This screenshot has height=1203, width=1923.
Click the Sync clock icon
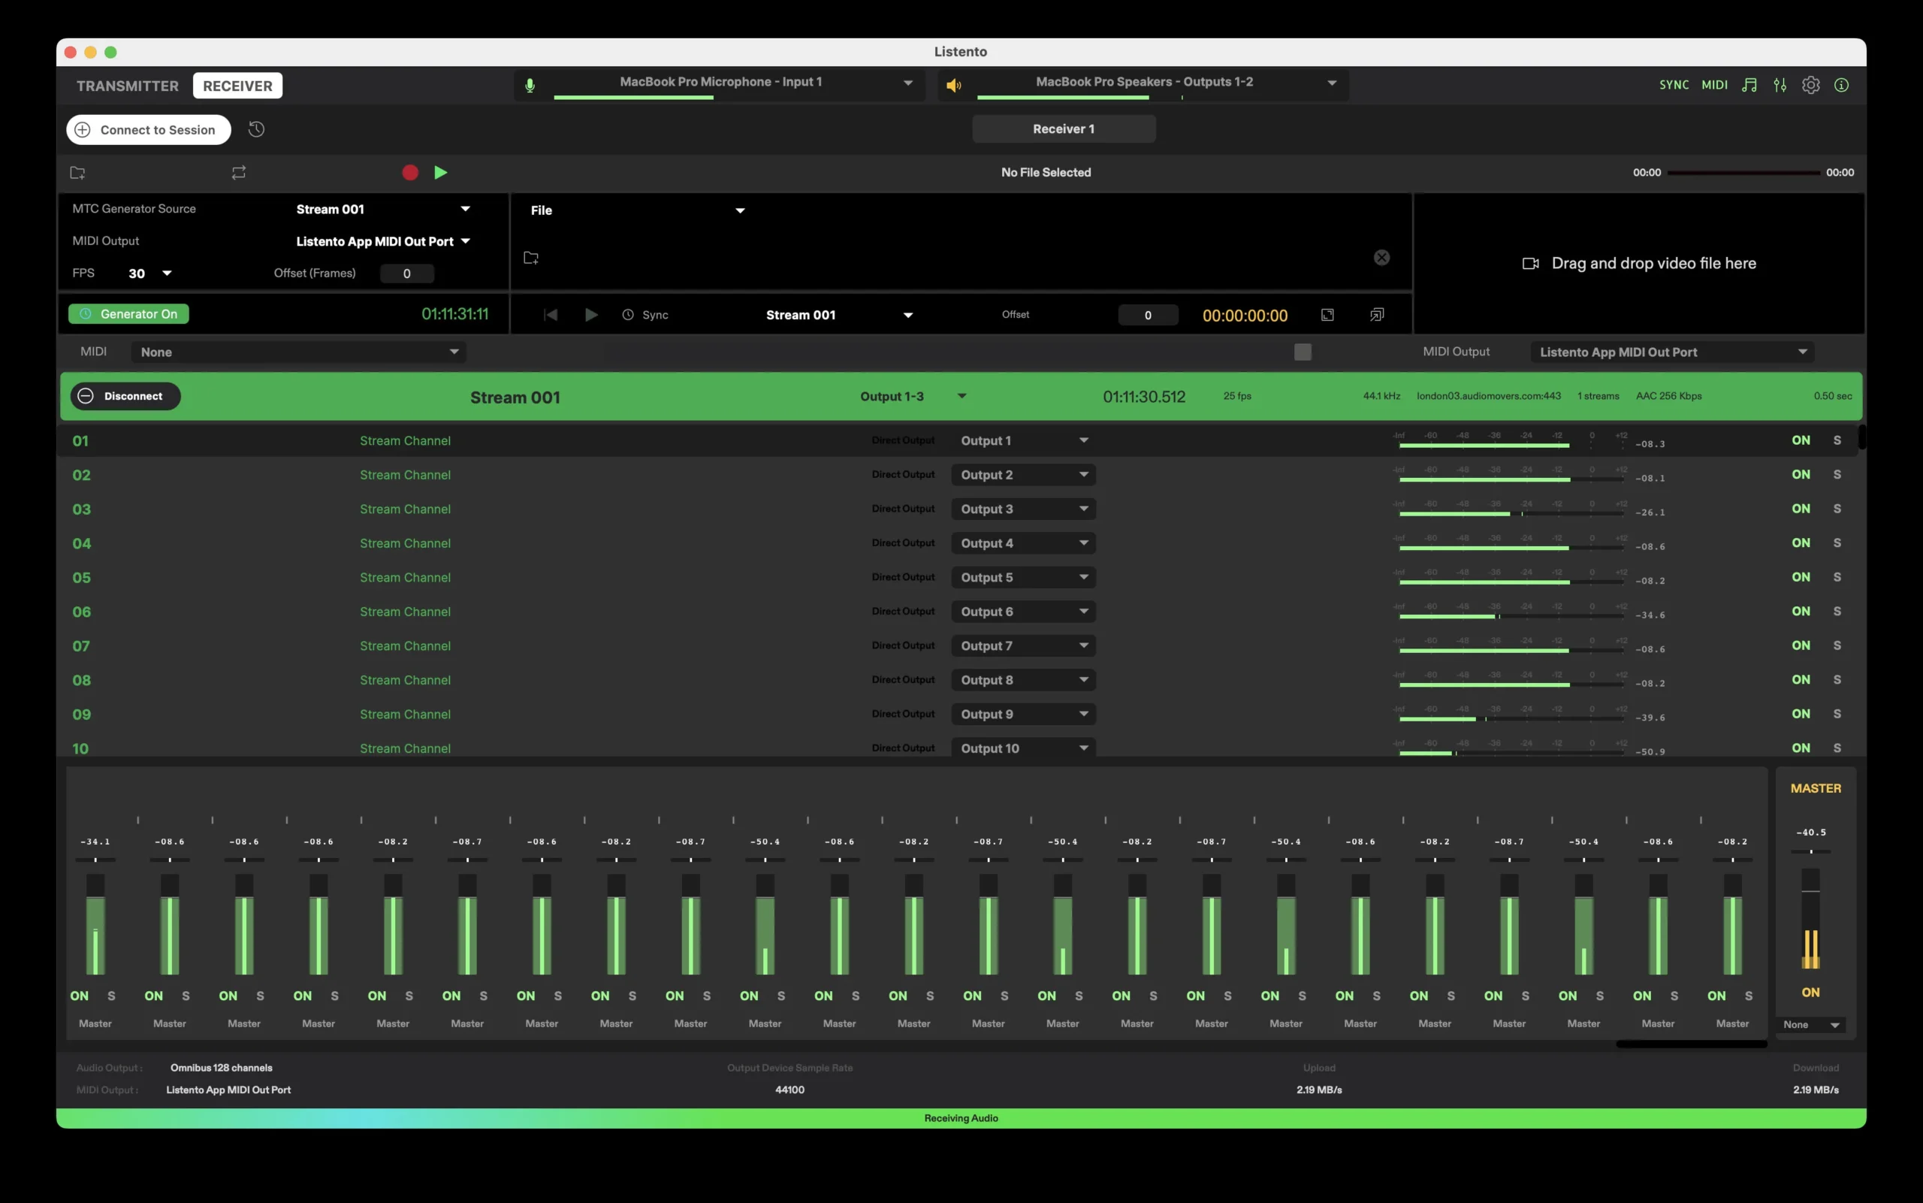pos(628,315)
